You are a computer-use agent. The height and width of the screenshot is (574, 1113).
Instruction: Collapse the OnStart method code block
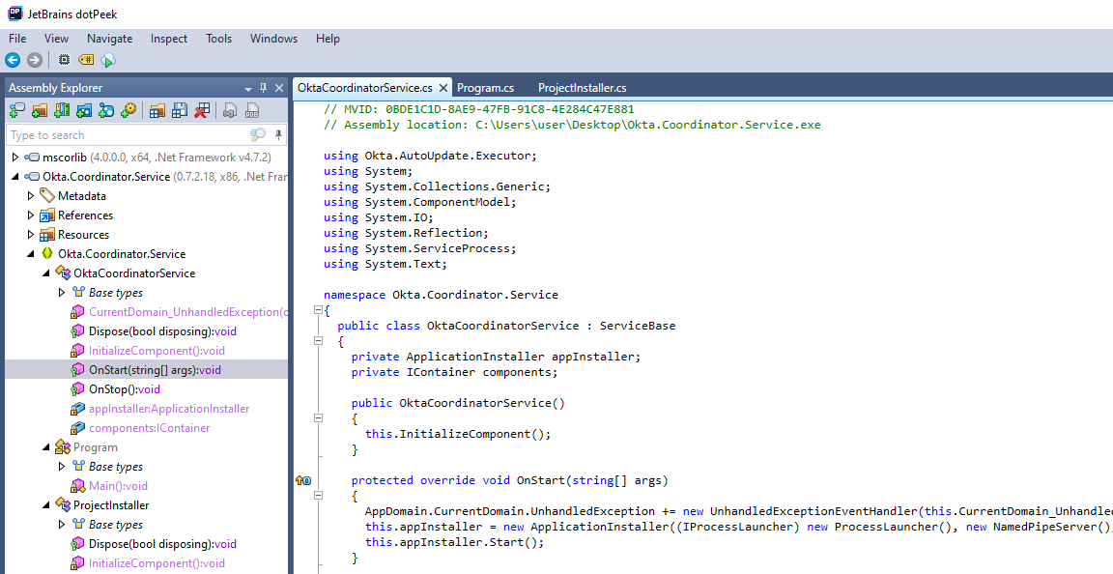(x=318, y=495)
